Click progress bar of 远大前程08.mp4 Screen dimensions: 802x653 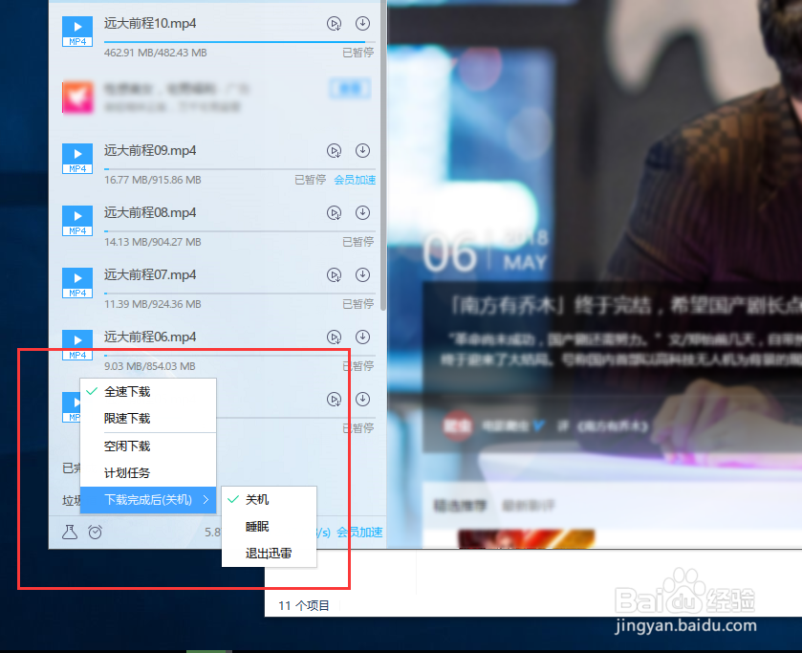click(239, 231)
